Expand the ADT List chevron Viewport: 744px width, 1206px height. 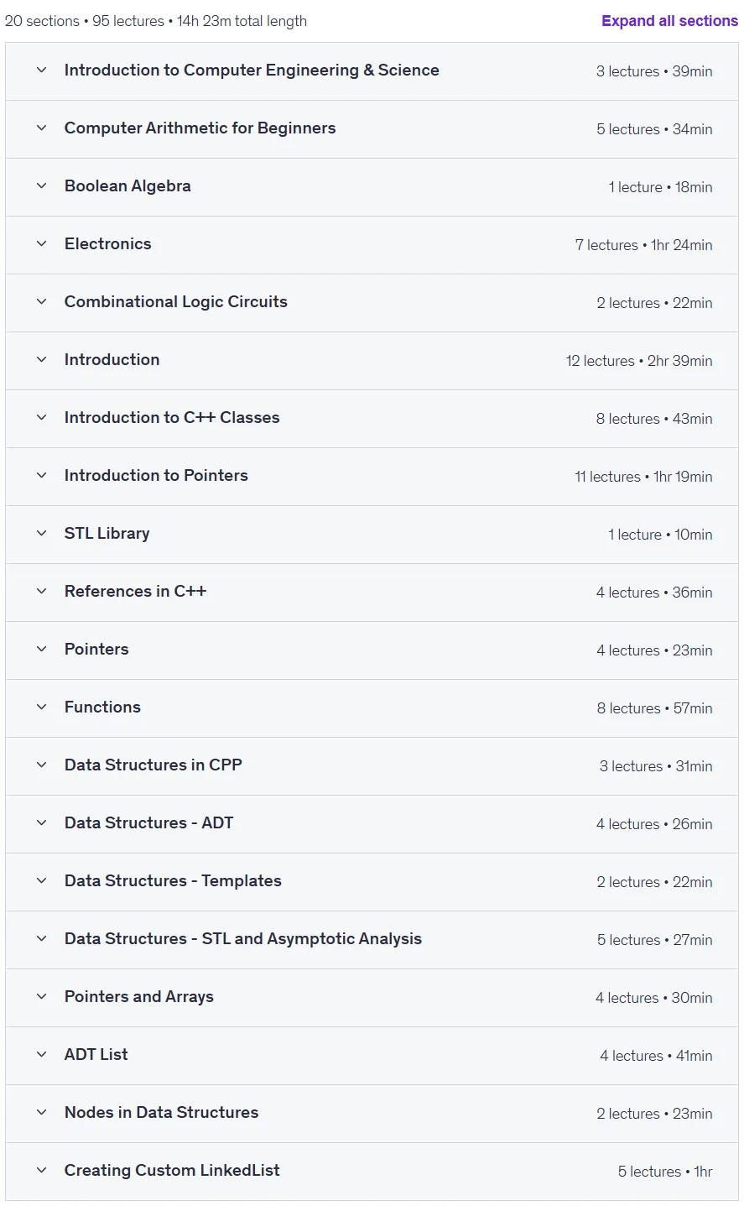41,1055
